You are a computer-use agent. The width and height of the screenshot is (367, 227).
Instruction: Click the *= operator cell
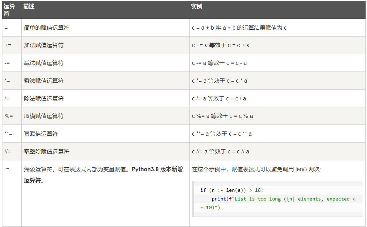(x=7, y=81)
